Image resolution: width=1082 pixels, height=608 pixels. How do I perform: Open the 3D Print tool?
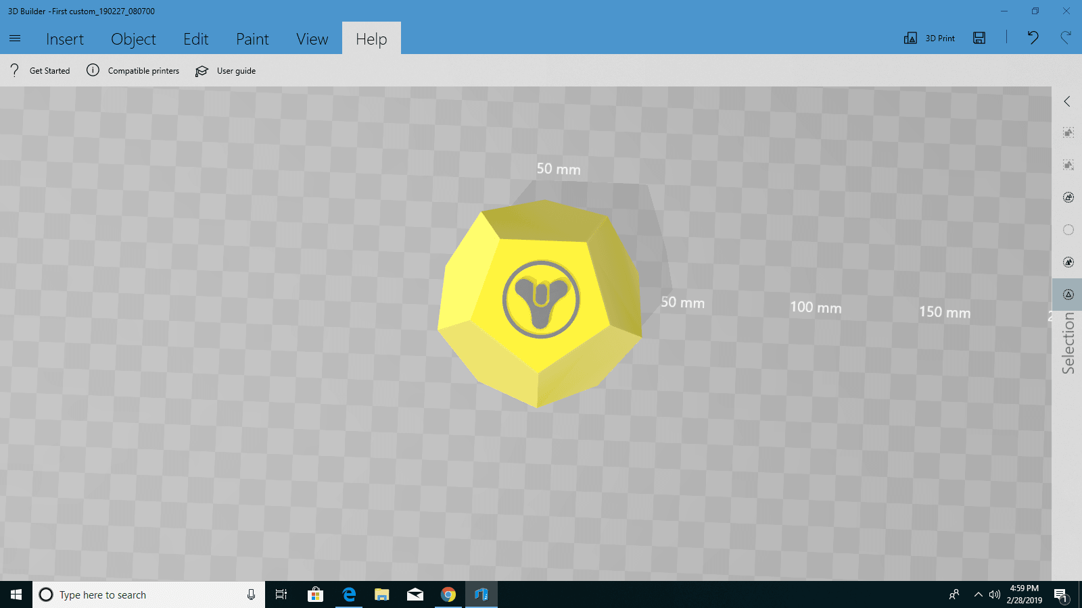pyautogui.click(x=930, y=38)
